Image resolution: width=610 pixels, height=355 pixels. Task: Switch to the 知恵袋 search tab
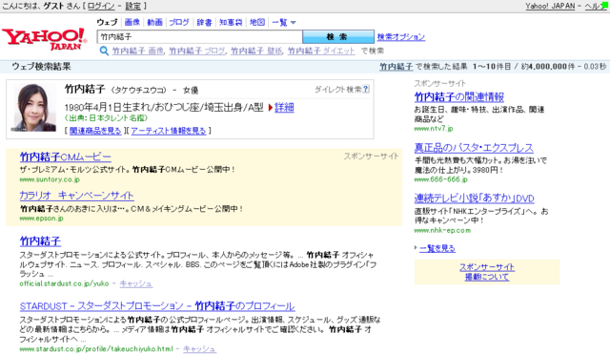coord(231,22)
